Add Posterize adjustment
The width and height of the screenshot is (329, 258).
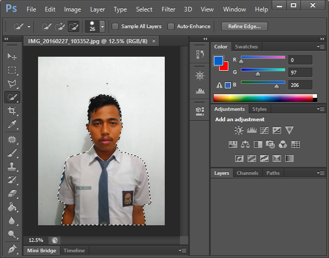252,159
